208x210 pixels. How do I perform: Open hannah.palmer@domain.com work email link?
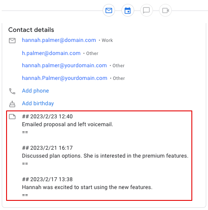click(x=59, y=40)
